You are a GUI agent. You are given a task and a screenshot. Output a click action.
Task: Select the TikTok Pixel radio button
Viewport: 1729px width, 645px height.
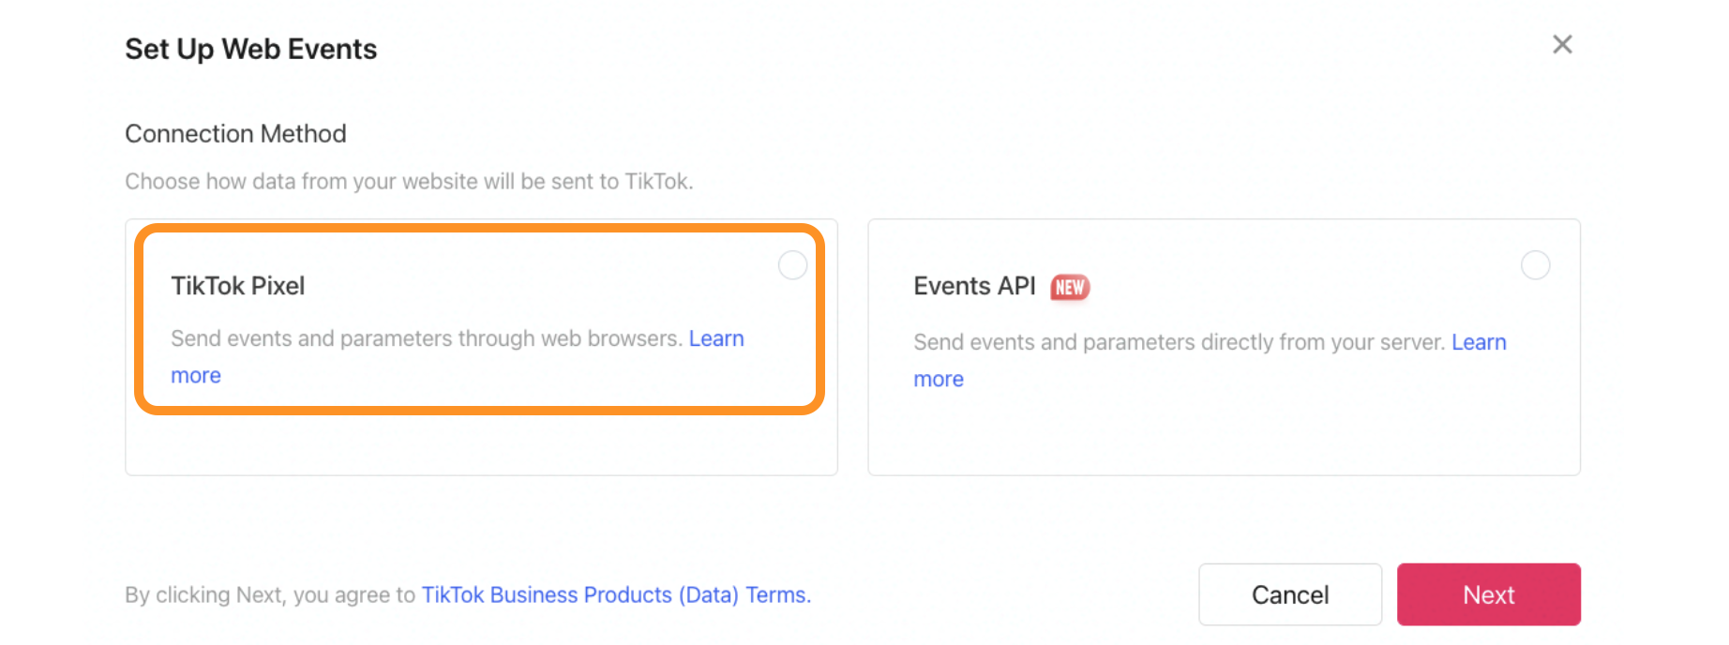tap(792, 265)
